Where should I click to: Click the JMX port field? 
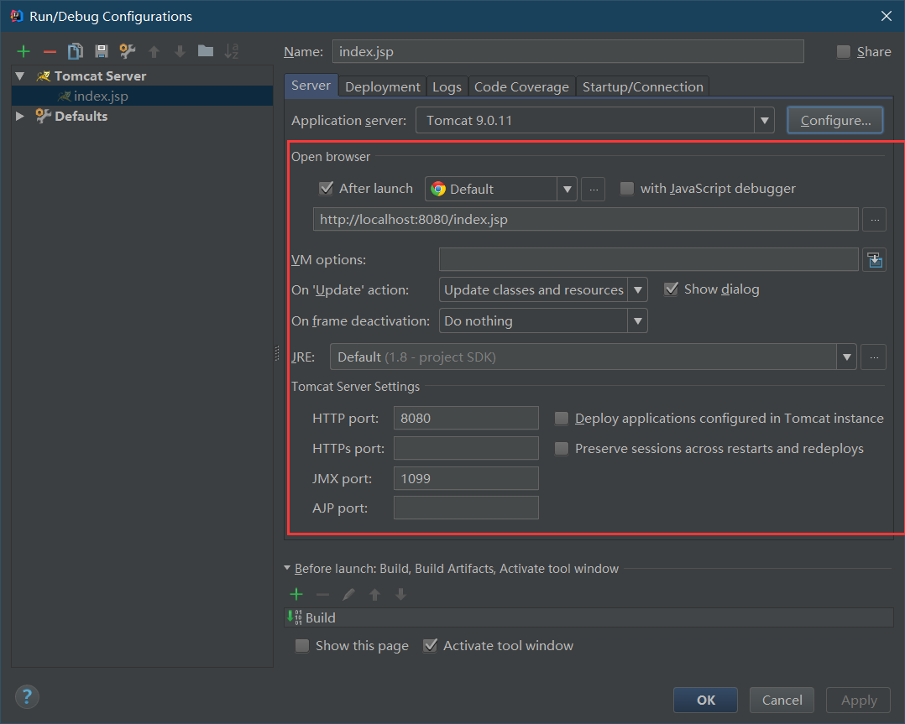click(466, 478)
